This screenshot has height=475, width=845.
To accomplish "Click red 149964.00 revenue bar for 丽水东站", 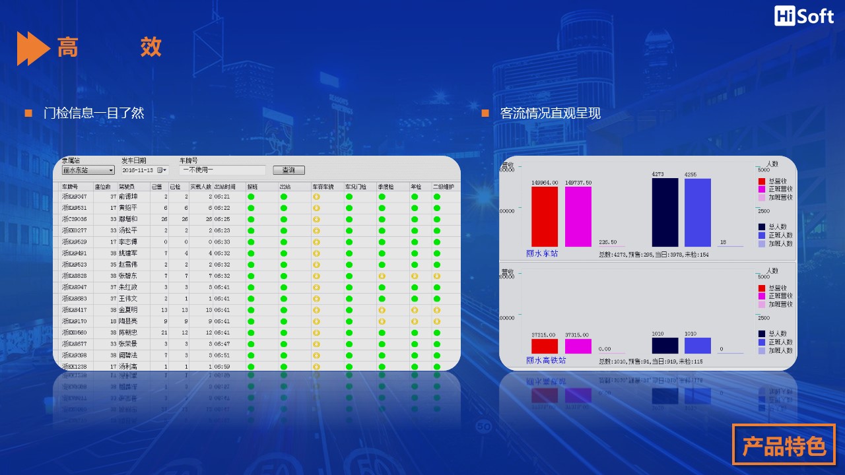I will (x=545, y=217).
